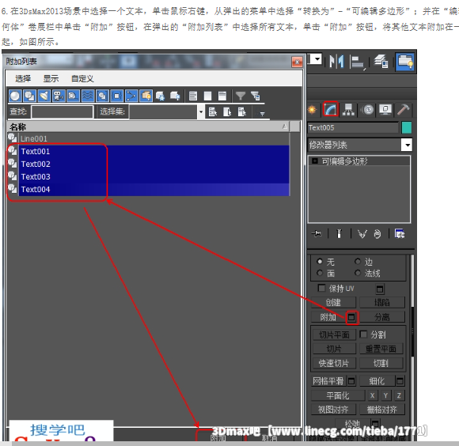Click the 快速切片 button
459x446 pixels.
coord(334,363)
